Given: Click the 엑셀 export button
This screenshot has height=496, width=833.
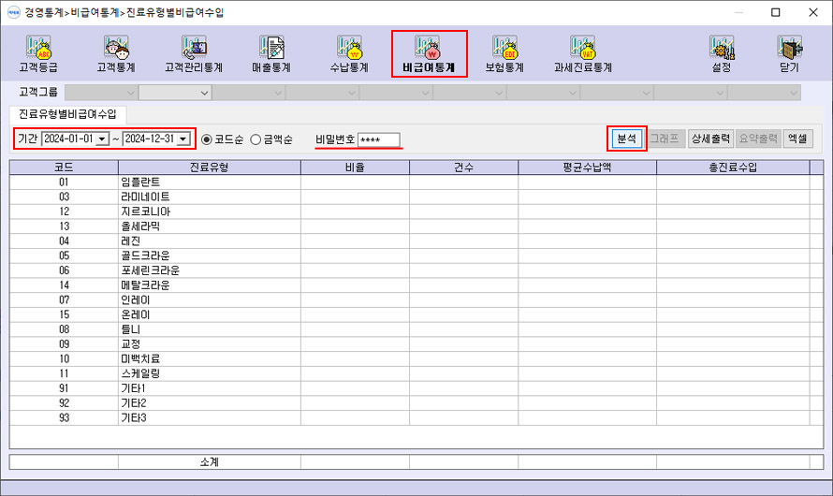Looking at the screenshot, I should point(797,139).
